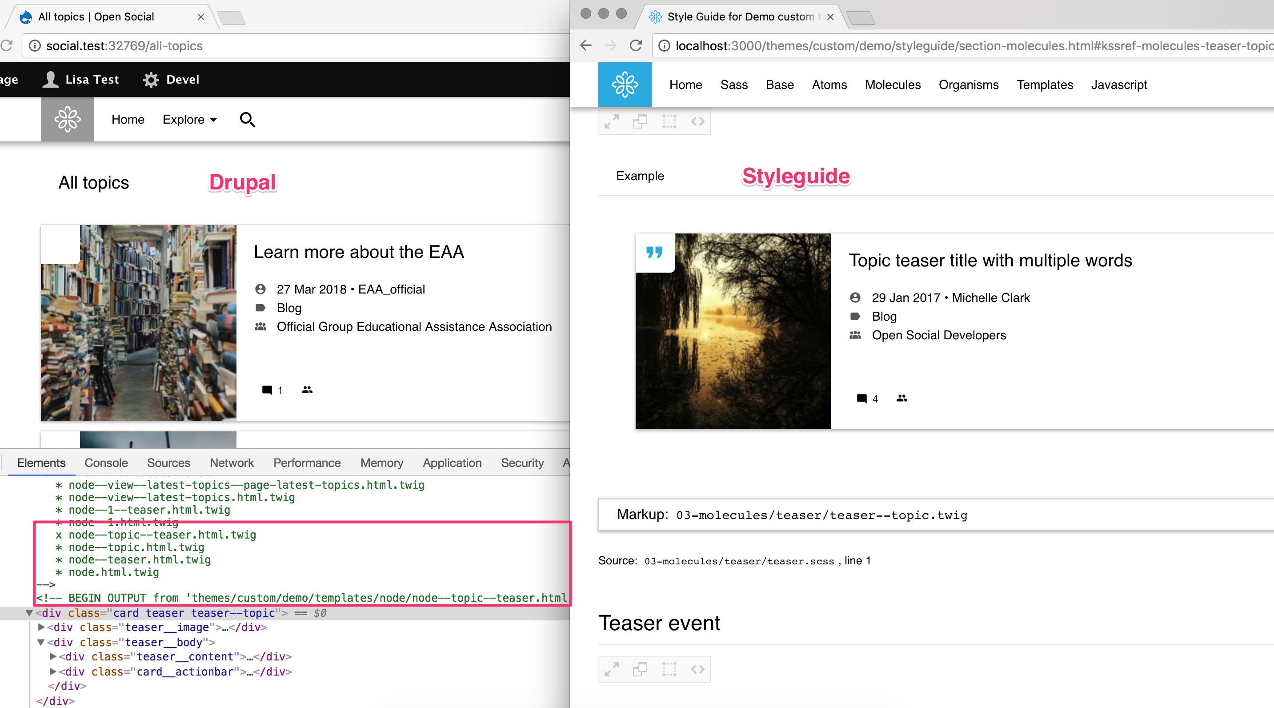The image size is (1274, 708).
Task: Expand the teaser__image div node
Action: pos(41,627)
